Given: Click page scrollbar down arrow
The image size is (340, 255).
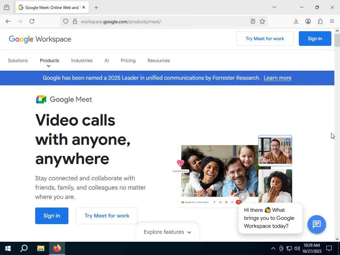Looking at the screenshot, I should coord(337,239).
